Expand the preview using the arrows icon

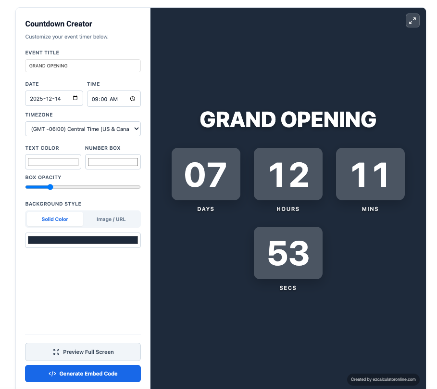412,20
